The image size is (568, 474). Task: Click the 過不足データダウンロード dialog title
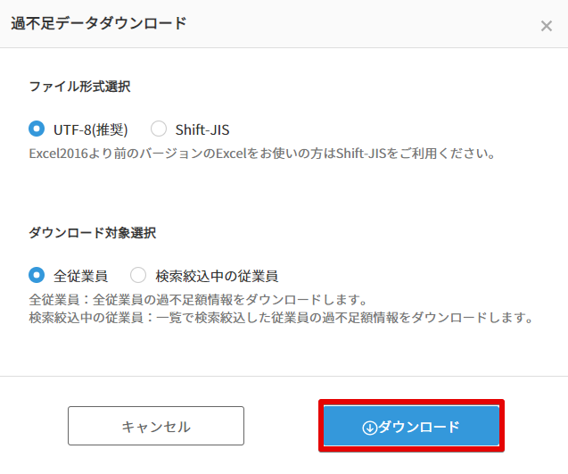[98, 23]
